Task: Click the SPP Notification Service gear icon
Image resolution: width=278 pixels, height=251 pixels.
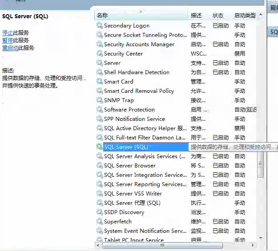Action: click(x=100, y=119)
